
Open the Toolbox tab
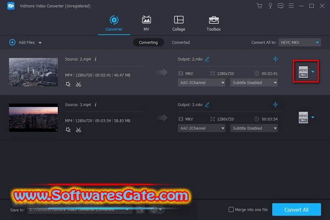point(214,23)
